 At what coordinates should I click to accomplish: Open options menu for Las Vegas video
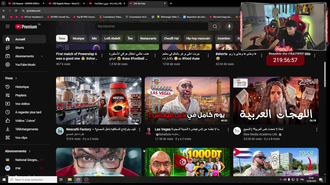click(x=228, y=129)
